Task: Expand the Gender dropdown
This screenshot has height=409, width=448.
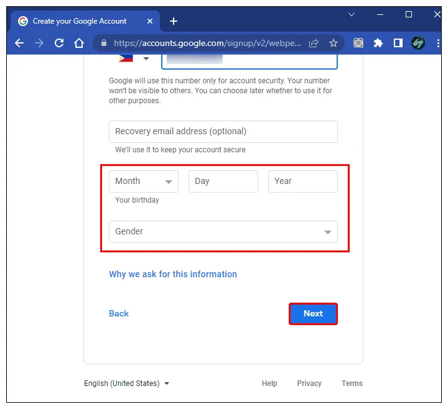Action: click(223, 231)
